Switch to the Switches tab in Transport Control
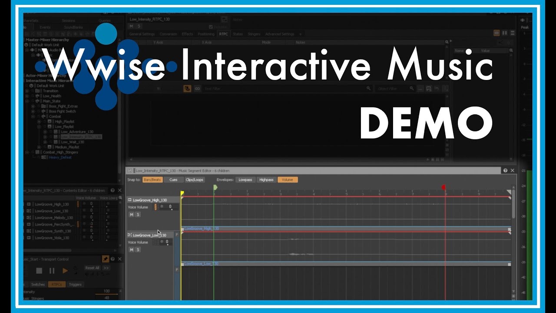Image resolution: width=556 pixels, height=313 pixels. [x=38, y=284]
